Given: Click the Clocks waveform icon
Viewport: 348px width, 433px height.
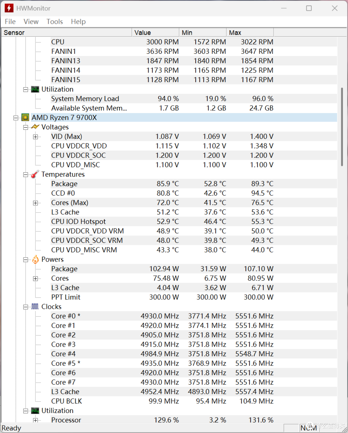Looking at the screenshot, I should [35, 307].
